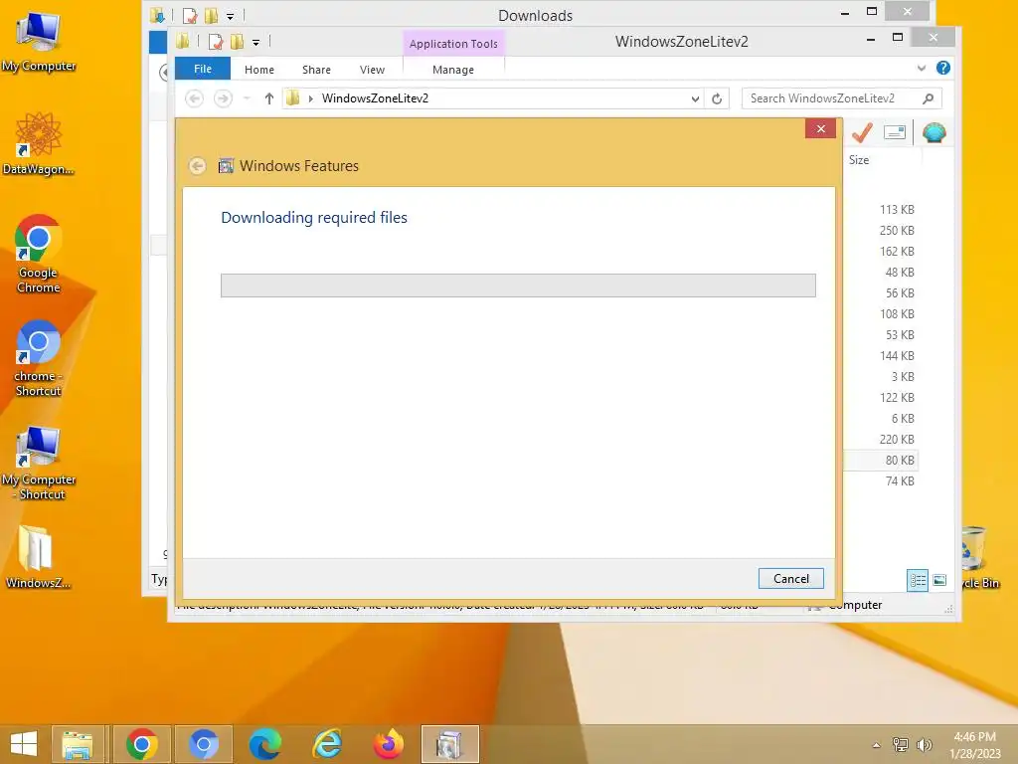Click Explorer forward navigation arrow
The image size is (1018, 764).
[223, 98]
